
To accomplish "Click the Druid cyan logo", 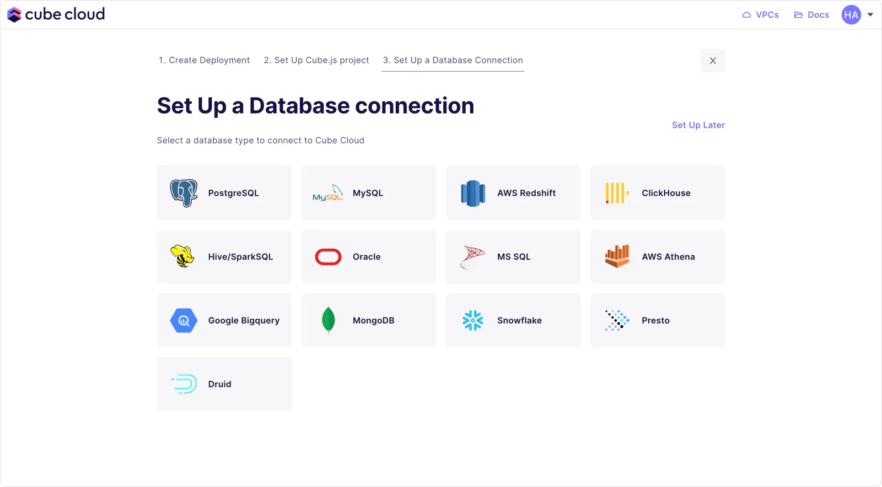I will click(184, 384).
